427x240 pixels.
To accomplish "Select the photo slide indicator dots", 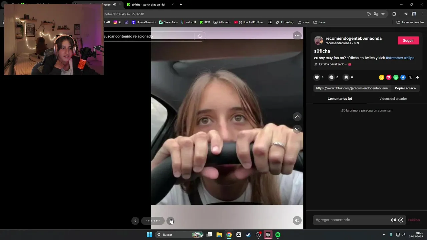I will 153,221.
